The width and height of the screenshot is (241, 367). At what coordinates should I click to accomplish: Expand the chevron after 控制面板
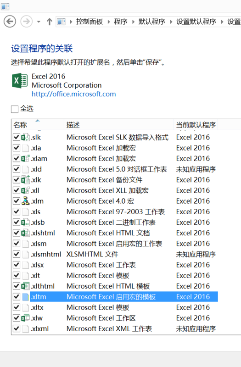(109, 22)
